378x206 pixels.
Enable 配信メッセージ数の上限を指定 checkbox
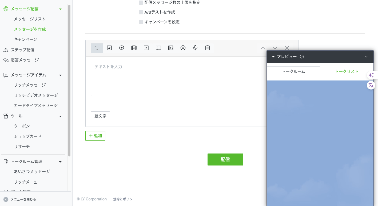(x=141, y=3)
